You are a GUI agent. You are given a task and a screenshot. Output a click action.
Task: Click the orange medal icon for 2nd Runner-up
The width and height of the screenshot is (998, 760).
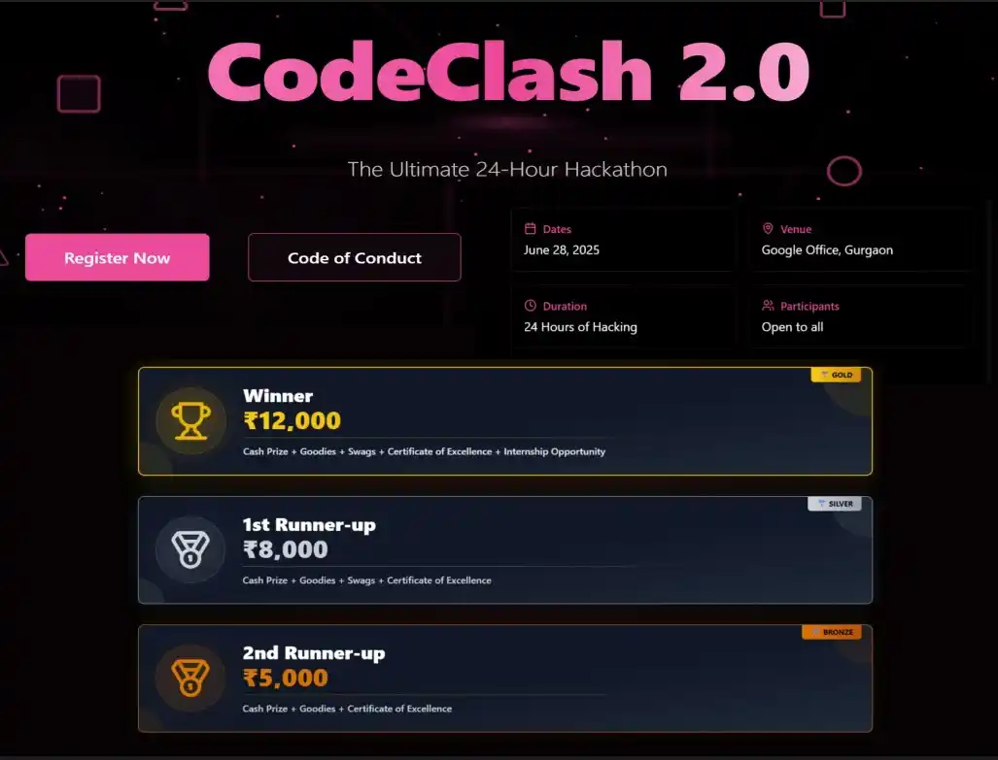tap(190, 677)
